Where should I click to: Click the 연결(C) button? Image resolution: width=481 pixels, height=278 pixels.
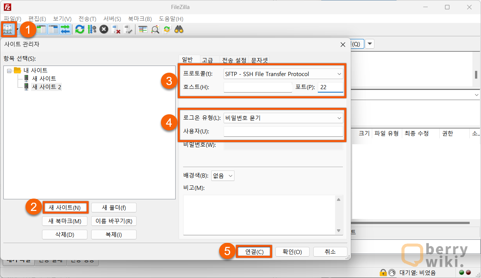tap(254, 252)
